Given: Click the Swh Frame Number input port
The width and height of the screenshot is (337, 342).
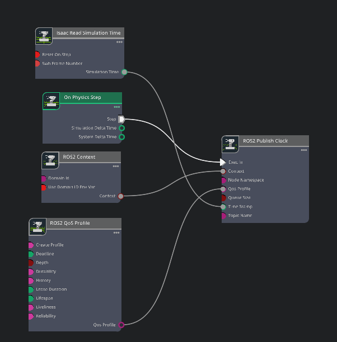Looking at the screenshot, I should 38,64.
